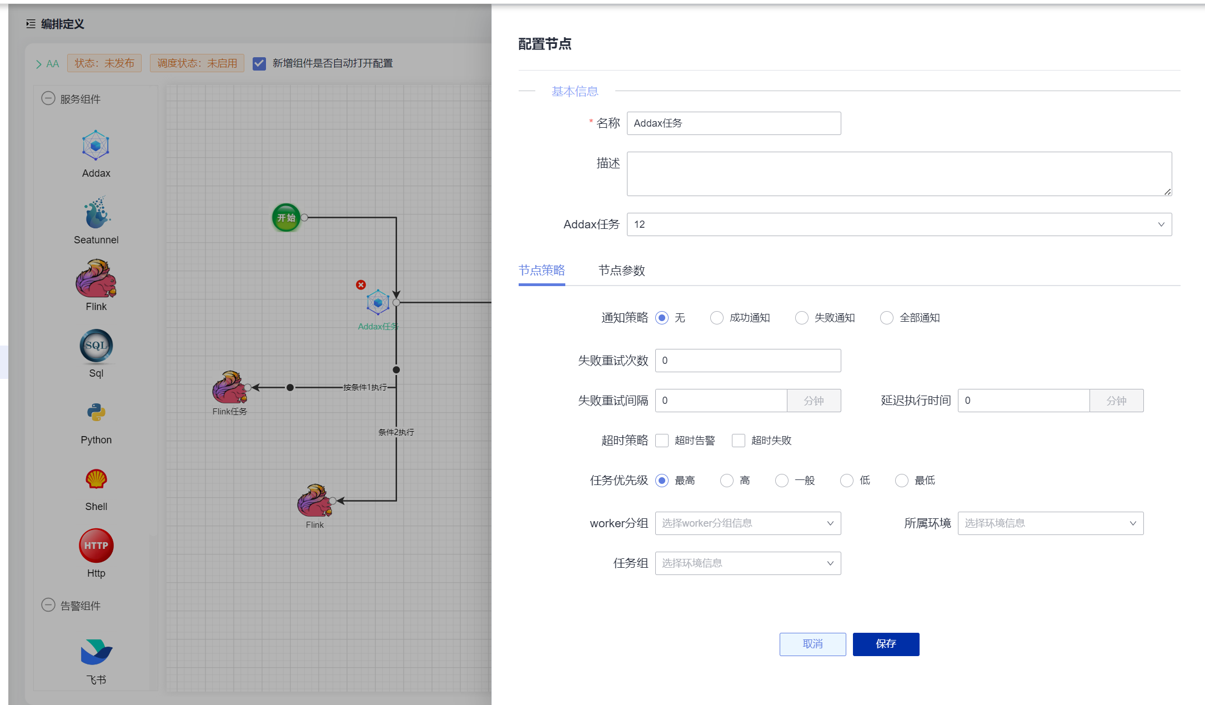Click the AA breadcrumb arrow

point(39,64)
